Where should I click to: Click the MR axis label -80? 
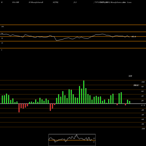click(142, 124)
